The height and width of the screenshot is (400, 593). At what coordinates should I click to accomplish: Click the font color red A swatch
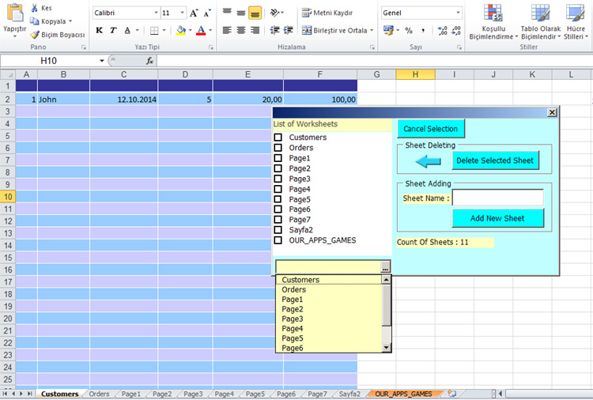[200, 30]
